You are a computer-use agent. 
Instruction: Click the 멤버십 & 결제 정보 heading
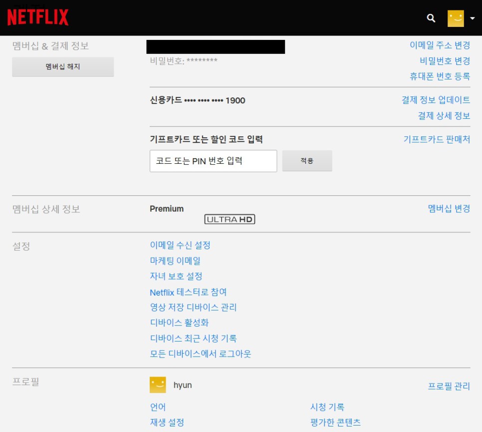tap(51, 46)
